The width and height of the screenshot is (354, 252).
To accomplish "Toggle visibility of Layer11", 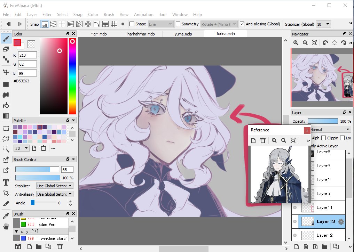I will click(x=295, y=208).
